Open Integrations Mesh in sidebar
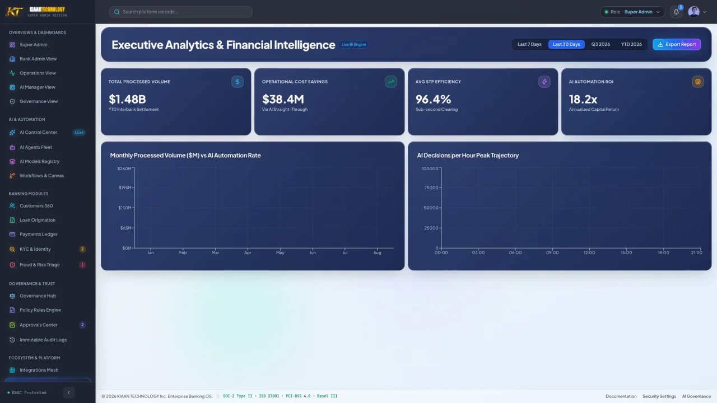 coord(48,370)
